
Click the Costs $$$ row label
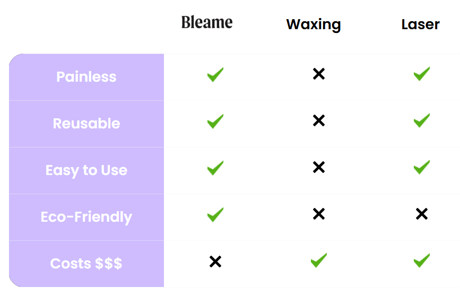86,264
